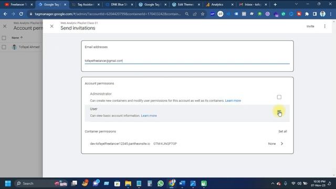Open Learn more link for Administrator
Image resolution: width=336 pixels, height=189 pixels.
click(233, 100)
